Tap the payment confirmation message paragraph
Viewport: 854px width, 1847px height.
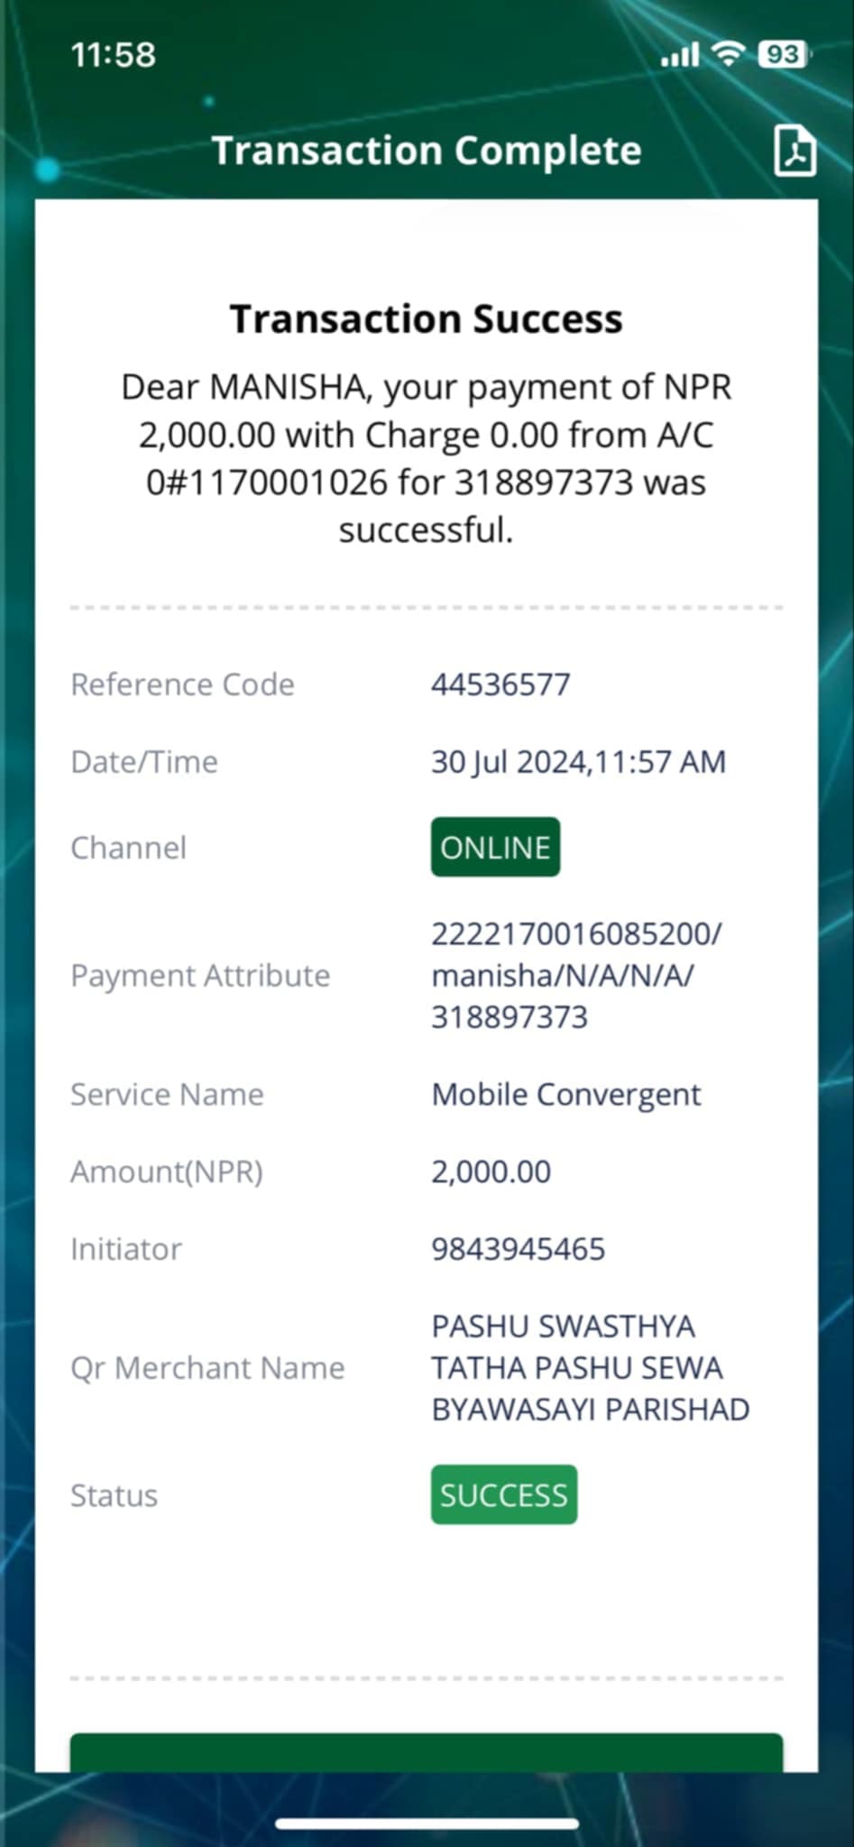tap(427, 458)
